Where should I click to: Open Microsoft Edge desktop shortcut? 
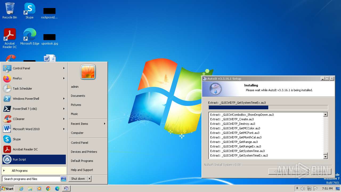tap(30, 37)
